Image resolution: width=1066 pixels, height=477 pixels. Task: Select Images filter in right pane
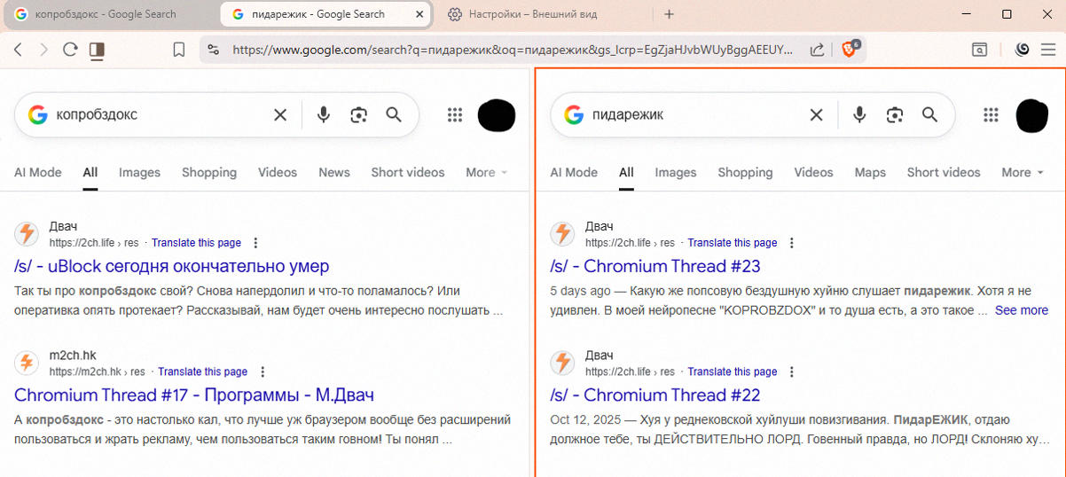(676, 172)
